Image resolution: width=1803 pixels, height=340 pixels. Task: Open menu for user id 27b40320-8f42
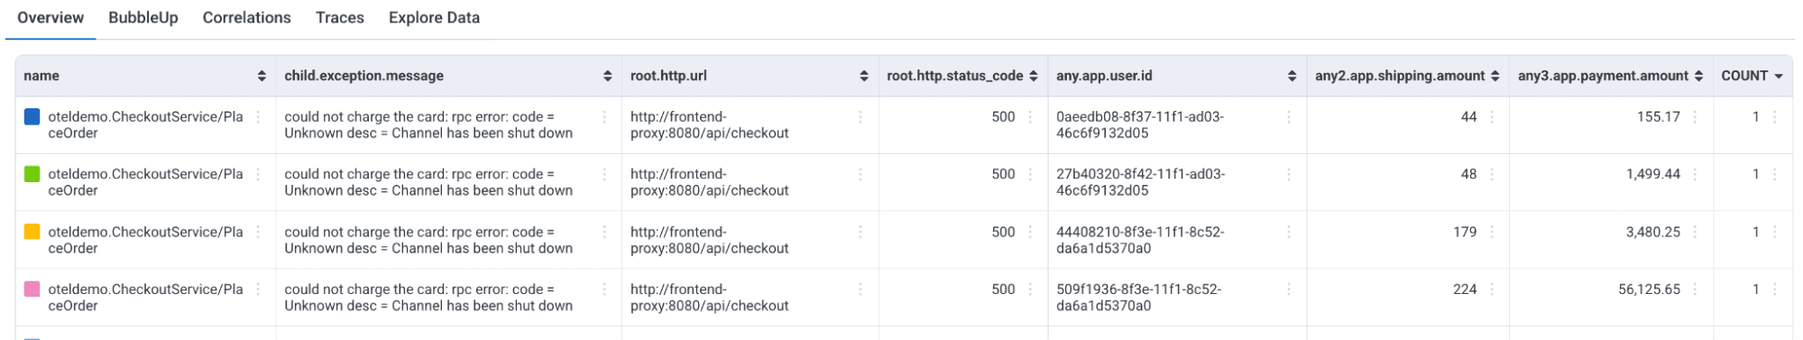click(1289, 175)
